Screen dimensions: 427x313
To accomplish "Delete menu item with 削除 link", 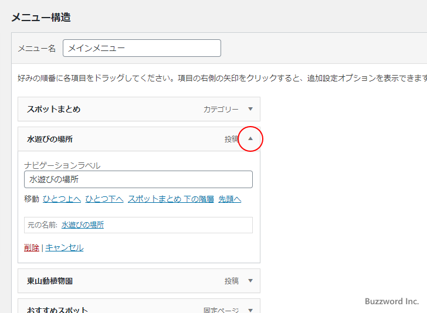I will [x=32, y=247].
